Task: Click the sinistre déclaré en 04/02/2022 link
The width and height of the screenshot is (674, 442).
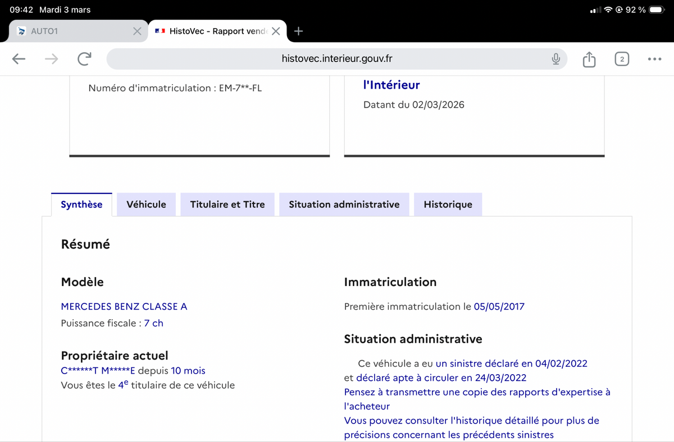Action: click(511, 363)
